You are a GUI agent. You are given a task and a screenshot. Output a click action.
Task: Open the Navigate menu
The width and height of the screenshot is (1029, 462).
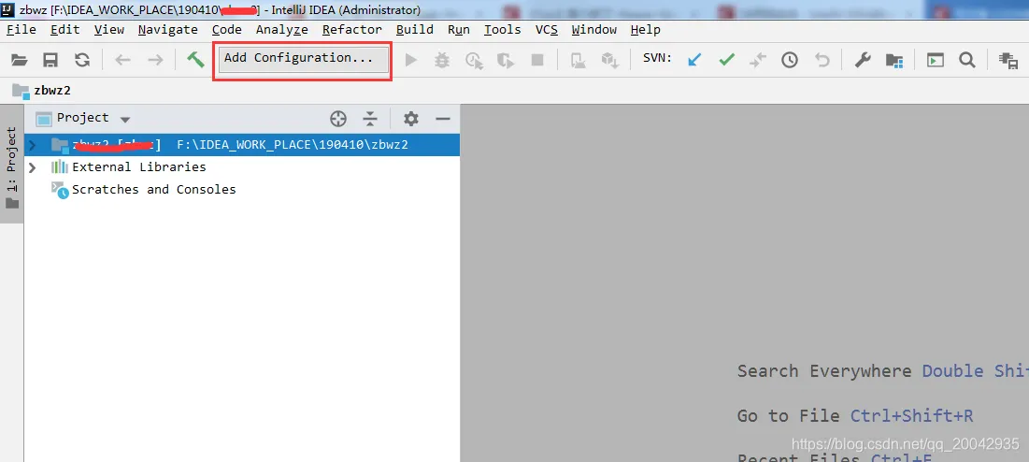[168, 30]
